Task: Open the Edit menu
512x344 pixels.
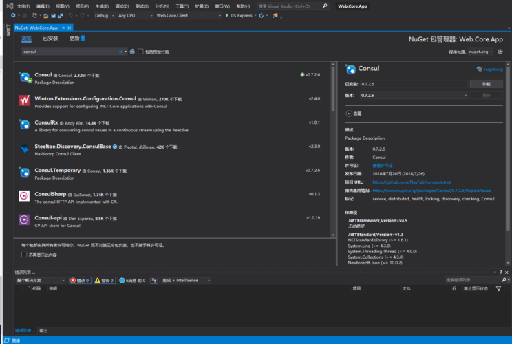Action: [43, 6]
